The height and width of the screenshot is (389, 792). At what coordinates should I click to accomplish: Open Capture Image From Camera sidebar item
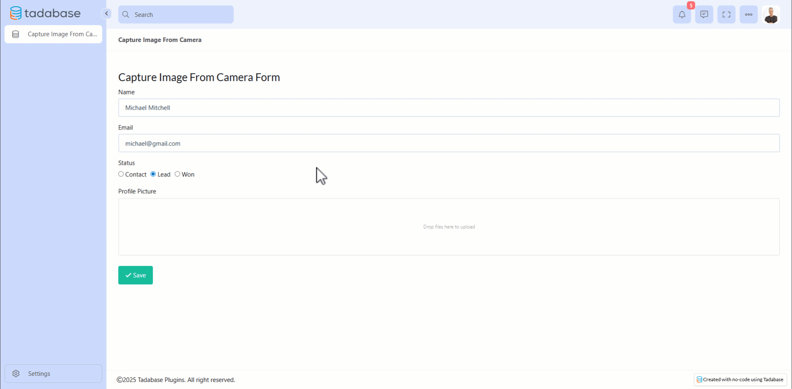pos(62,34)
